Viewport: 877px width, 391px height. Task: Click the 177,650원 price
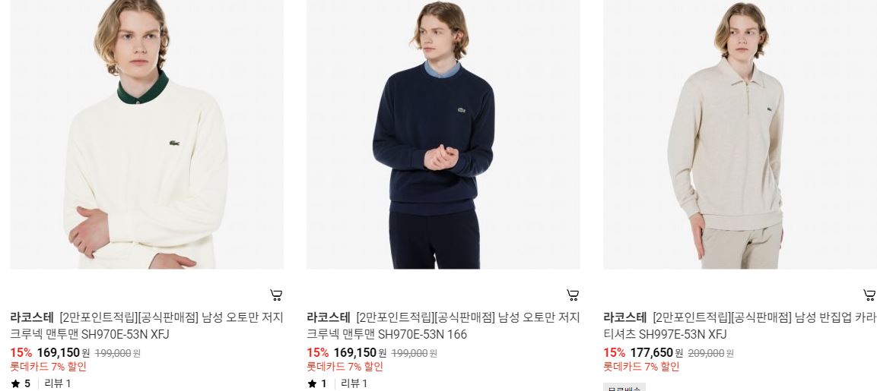(x=656, y=353)
